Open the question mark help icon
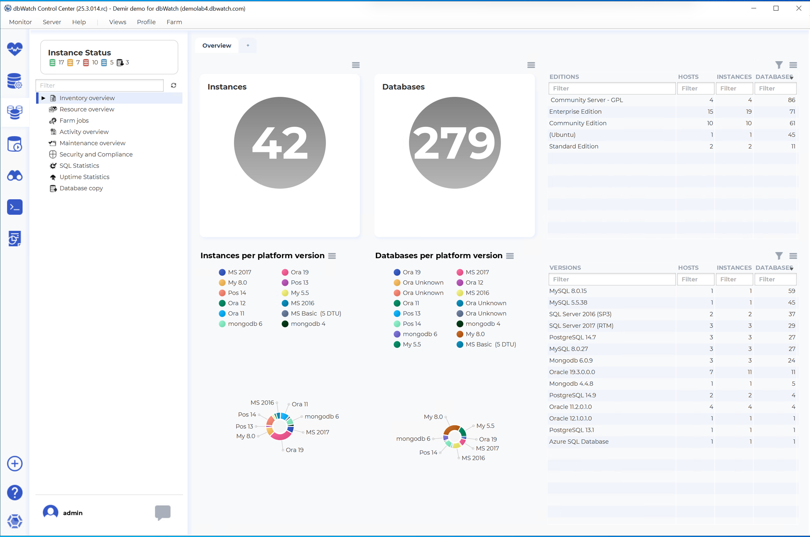This screenshot has width=810, height=537. pos(15,493)
